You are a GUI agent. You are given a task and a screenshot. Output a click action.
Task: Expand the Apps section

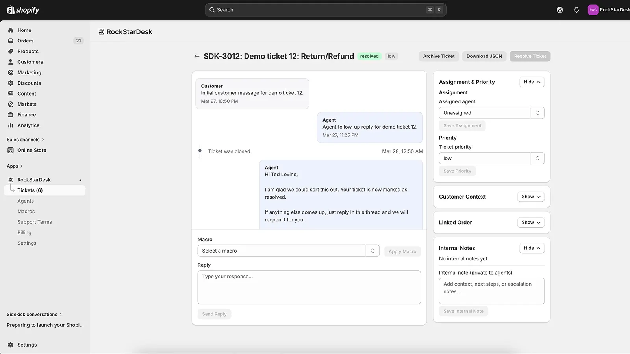pyautogui.click(x=15, y=166)
